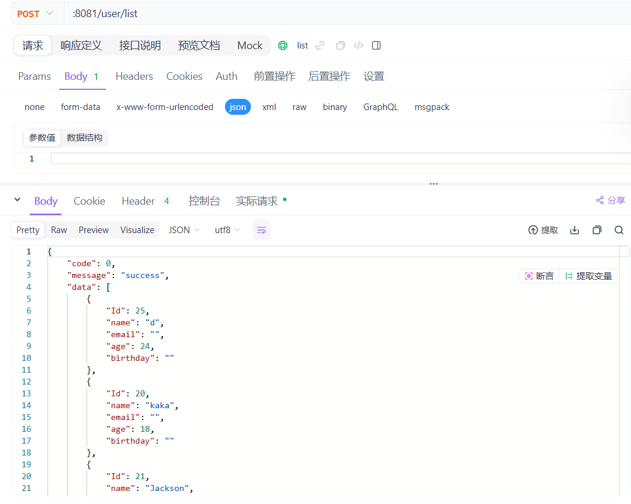Click the "name": "kaka" line

click(x=142, y=405)
